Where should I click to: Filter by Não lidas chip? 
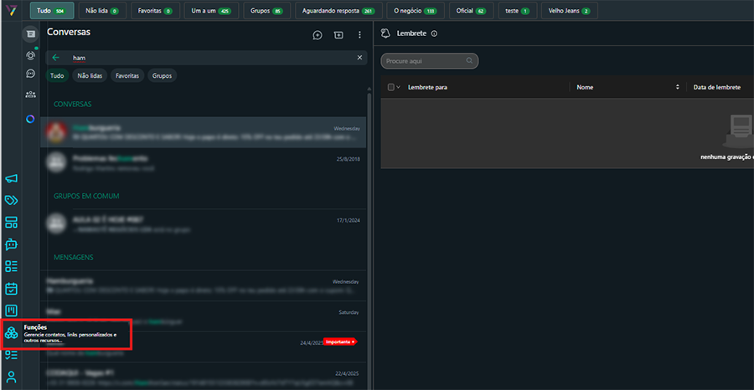click(x=91, y=75)
